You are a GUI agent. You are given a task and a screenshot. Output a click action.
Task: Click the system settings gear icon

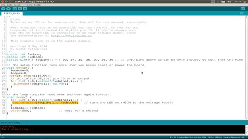tap(245, 2)
